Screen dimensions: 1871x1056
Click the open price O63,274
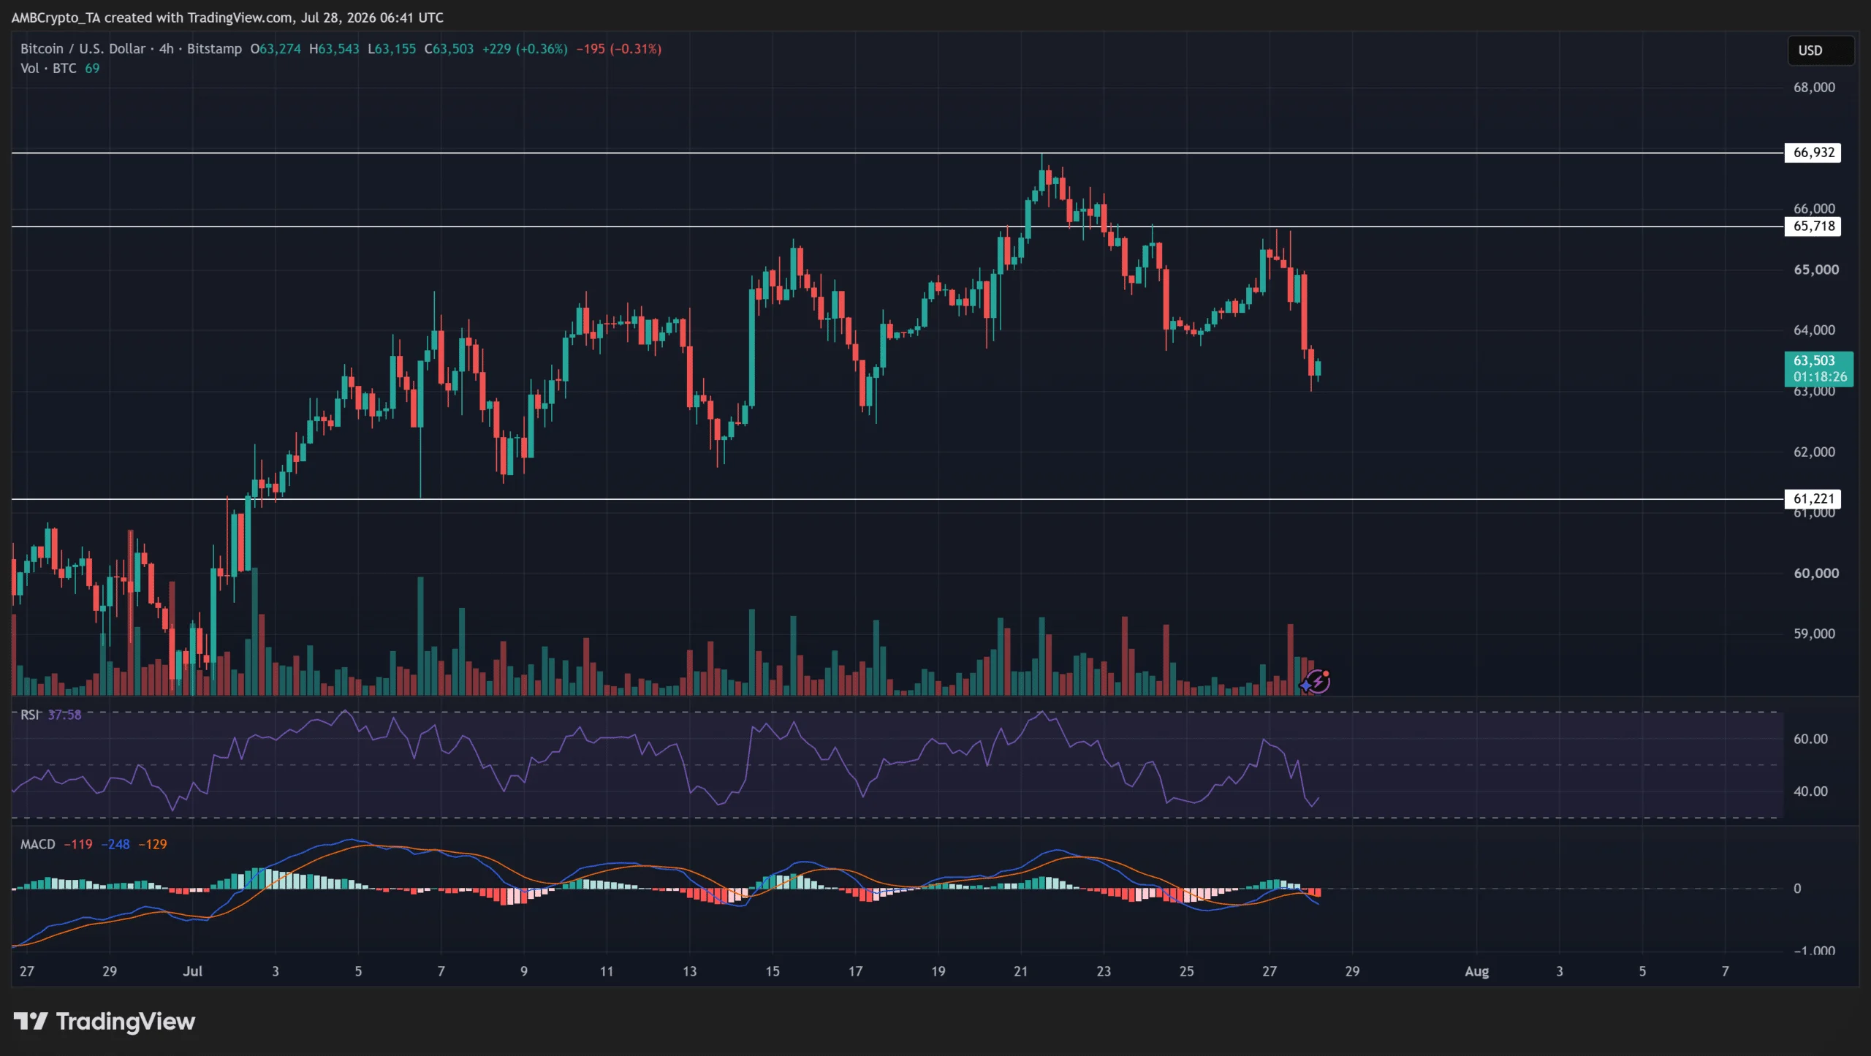point(276,49)
